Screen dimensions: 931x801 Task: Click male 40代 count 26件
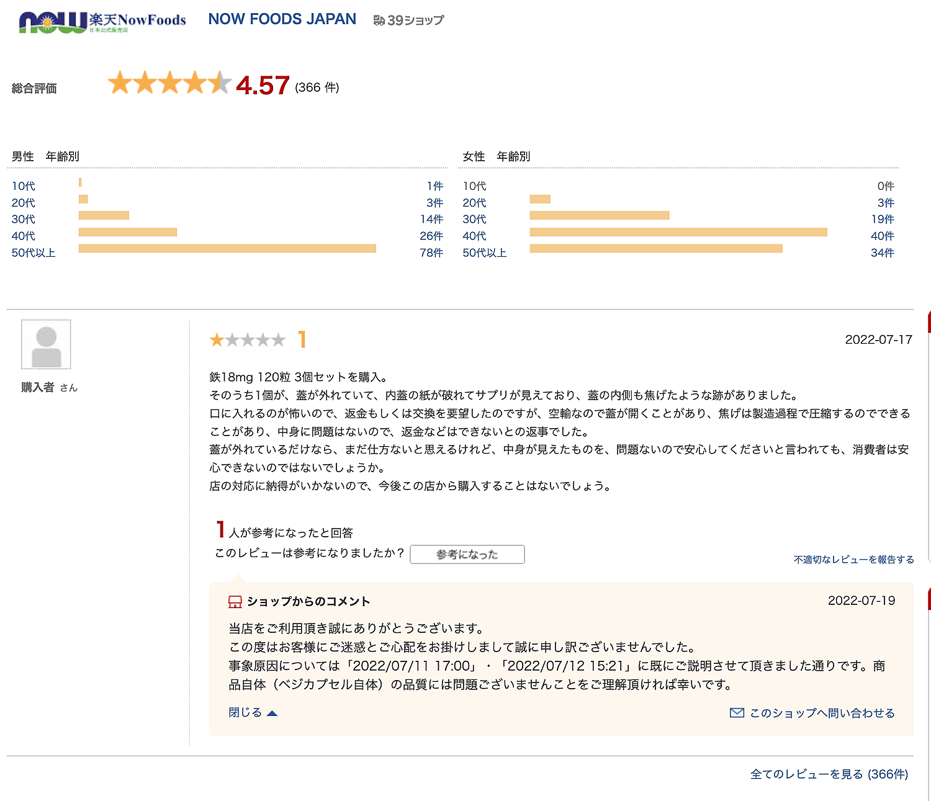pos(431,236)
